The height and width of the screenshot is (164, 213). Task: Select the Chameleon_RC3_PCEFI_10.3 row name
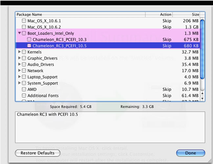click(60, 40)
